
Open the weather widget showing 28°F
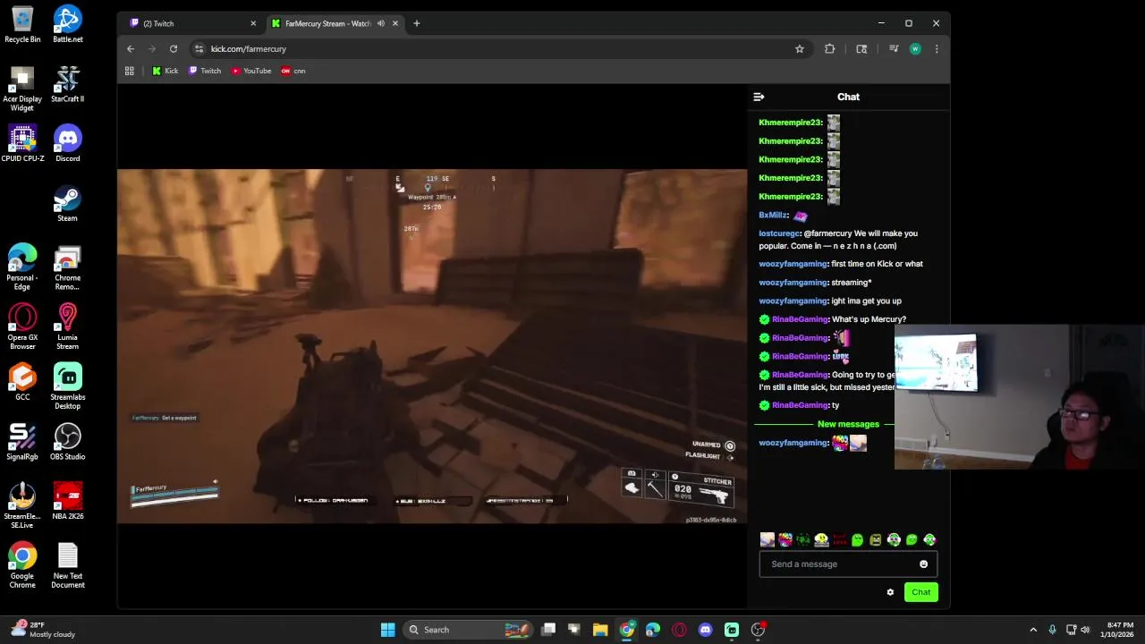coord(43,630)
